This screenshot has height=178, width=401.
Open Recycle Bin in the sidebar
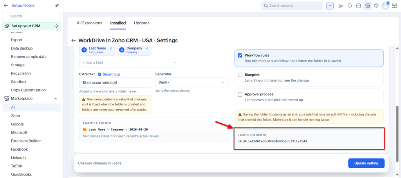[21, 73]
